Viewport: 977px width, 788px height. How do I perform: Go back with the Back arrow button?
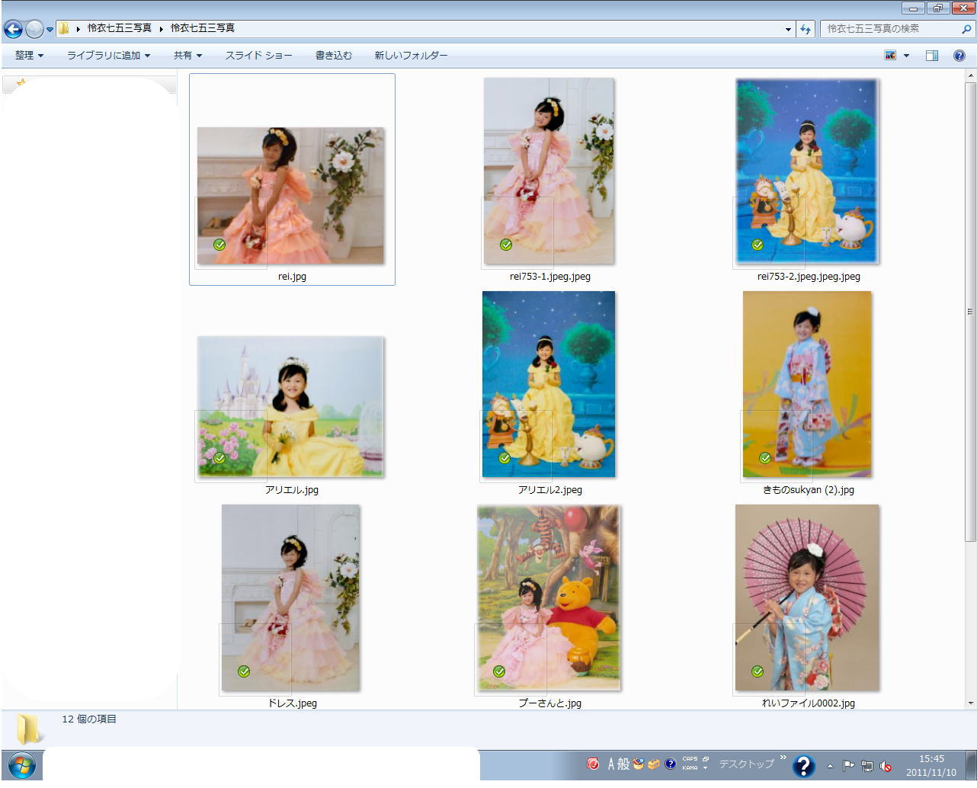pos(13,29)
